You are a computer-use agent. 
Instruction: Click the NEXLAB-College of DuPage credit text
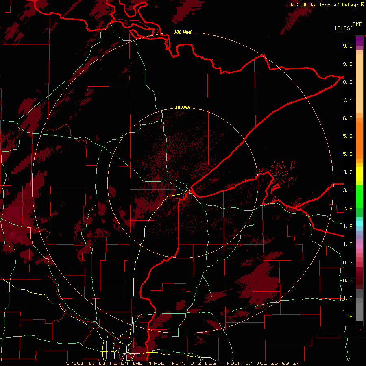tap(325, 4)
